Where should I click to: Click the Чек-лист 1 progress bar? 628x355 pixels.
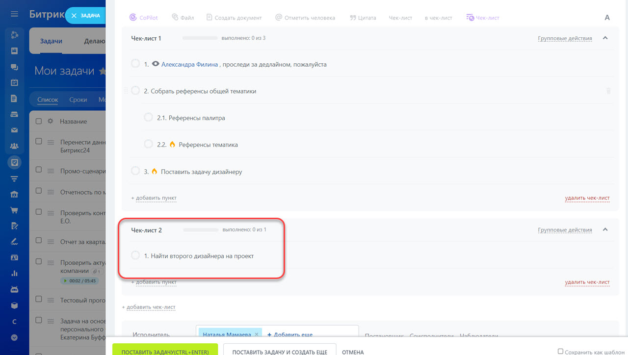[x=200, y=38]
